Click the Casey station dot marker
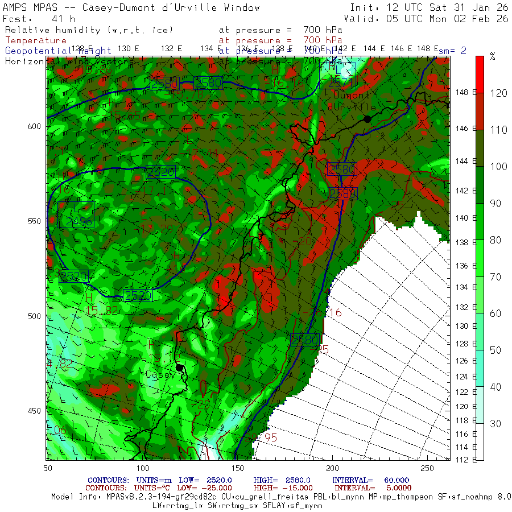The image size is (512, 512). (x=179, y=368)
